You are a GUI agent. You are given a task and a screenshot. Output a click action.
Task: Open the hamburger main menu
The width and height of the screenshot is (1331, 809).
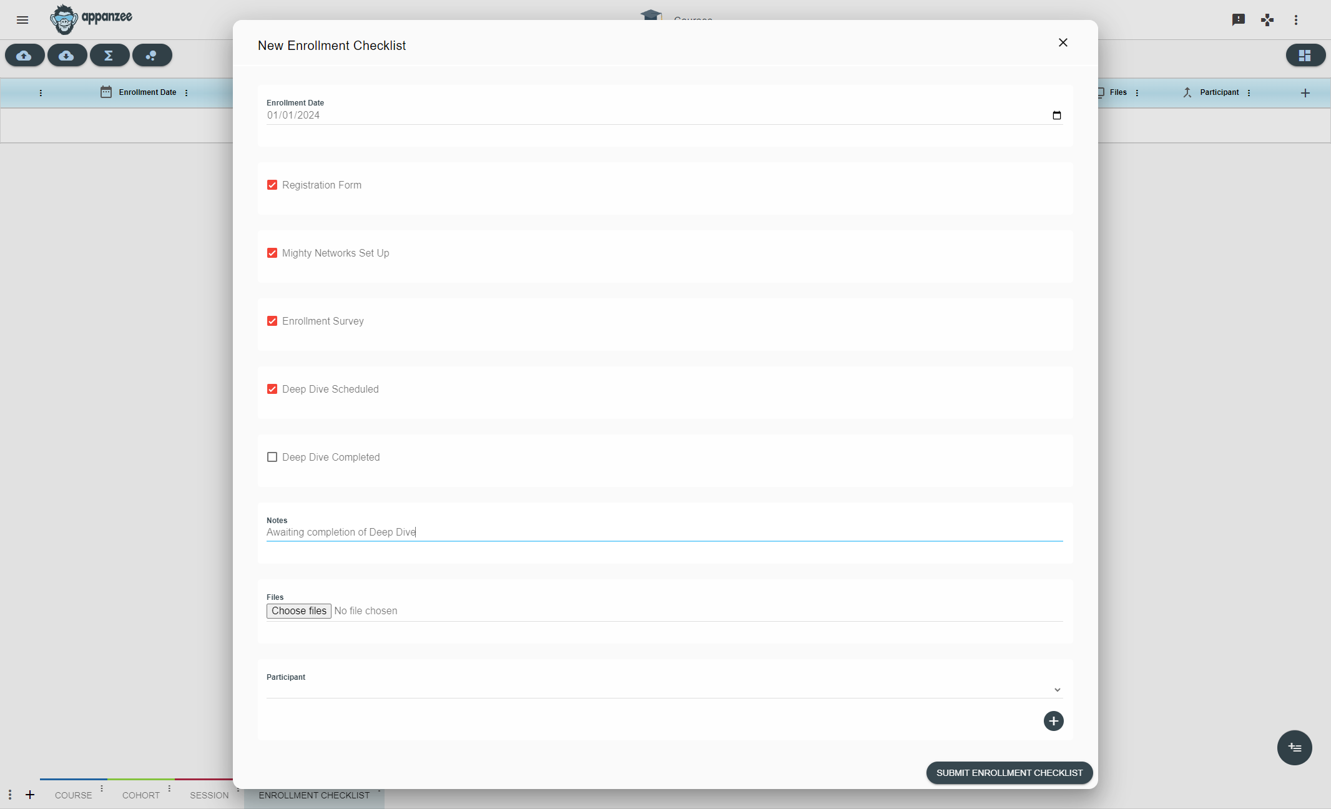[x=22, y=20]
